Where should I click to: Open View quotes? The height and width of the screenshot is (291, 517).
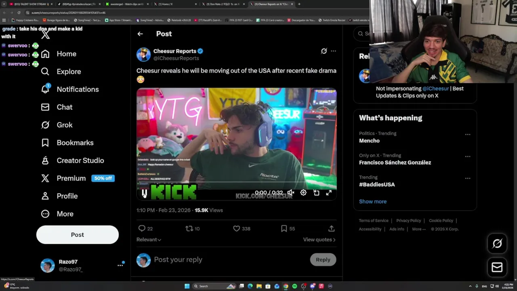tap(319, 240)
